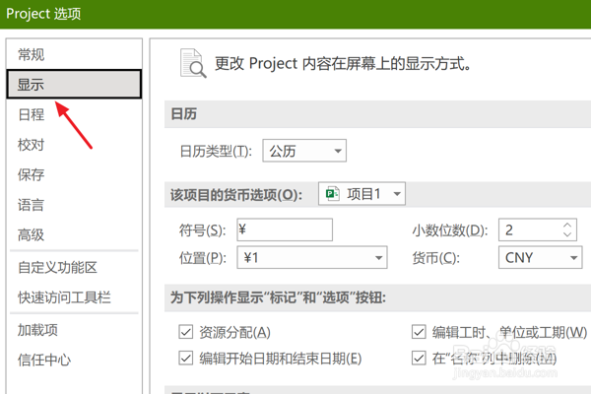Select the 显示 options category
Image resolution: width=591 pixels, height=394 pixels.
pyautogui.click(x=74, y=84)
